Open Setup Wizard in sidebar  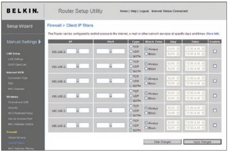19,26
